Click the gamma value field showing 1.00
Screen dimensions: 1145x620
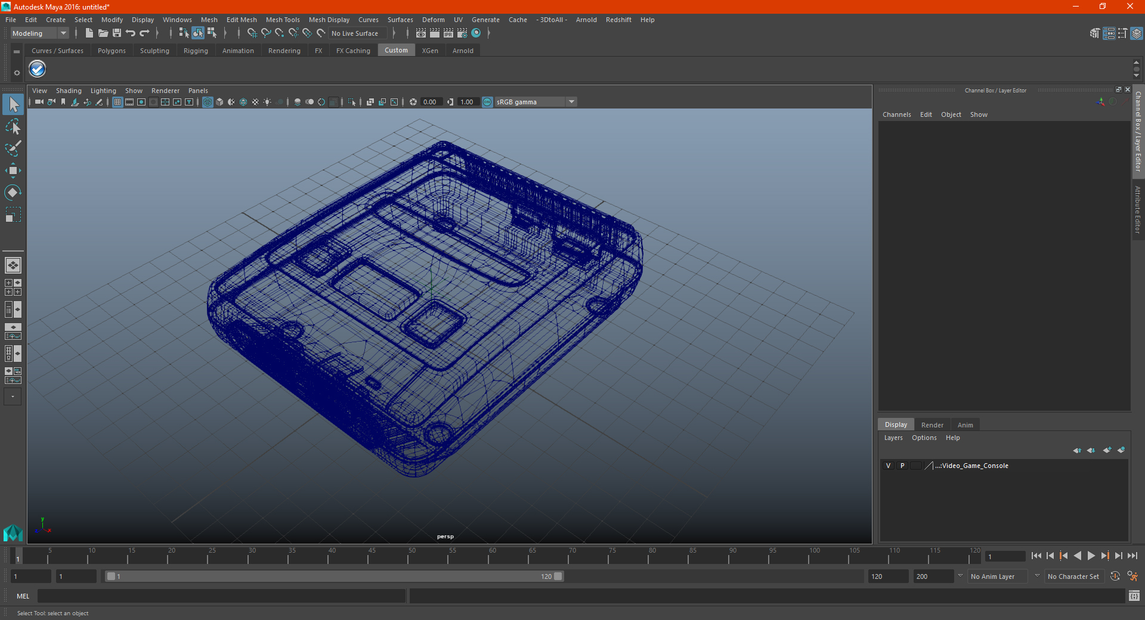point(468,102)
